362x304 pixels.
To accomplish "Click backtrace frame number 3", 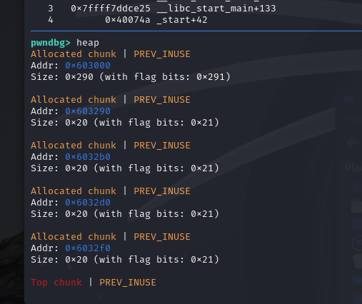I will (x=51, y=9).
